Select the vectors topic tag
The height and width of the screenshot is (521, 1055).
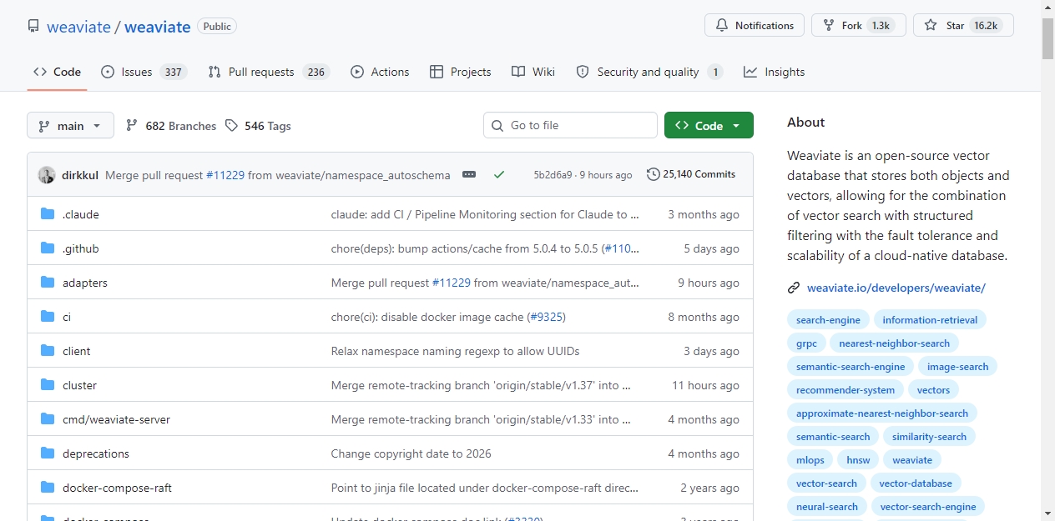pyautogui.click(x=933, y=390)
